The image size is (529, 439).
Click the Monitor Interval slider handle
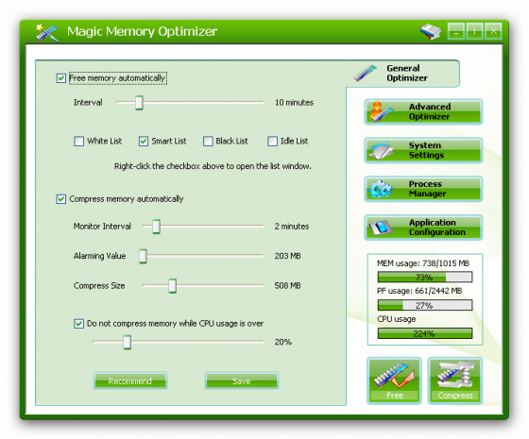pyautogui.click(x=156, y=227)
